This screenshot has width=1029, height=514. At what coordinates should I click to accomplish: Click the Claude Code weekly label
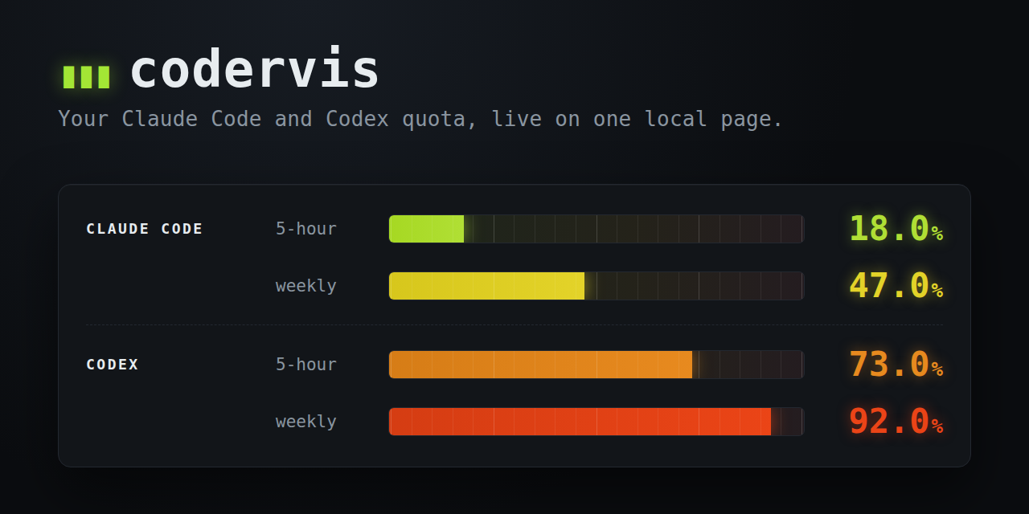306,286
